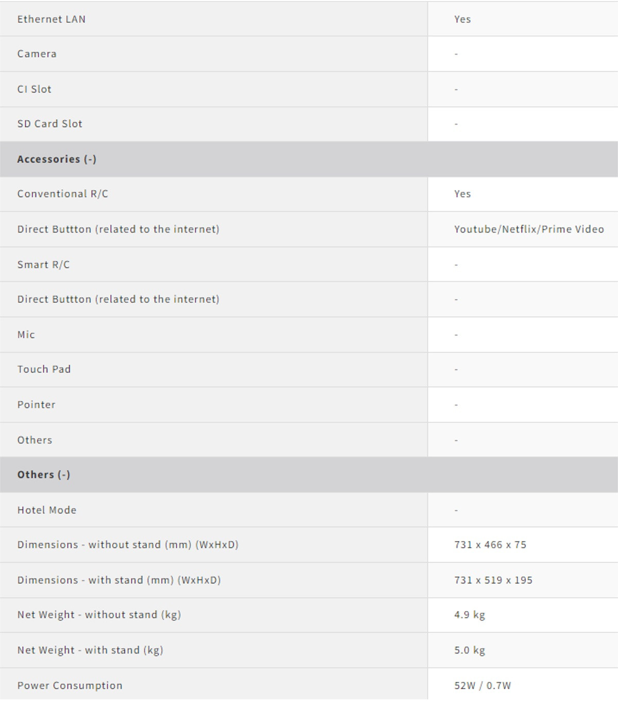
Task: Click the 5.0 kg weight value
Action: pos(470,650)
